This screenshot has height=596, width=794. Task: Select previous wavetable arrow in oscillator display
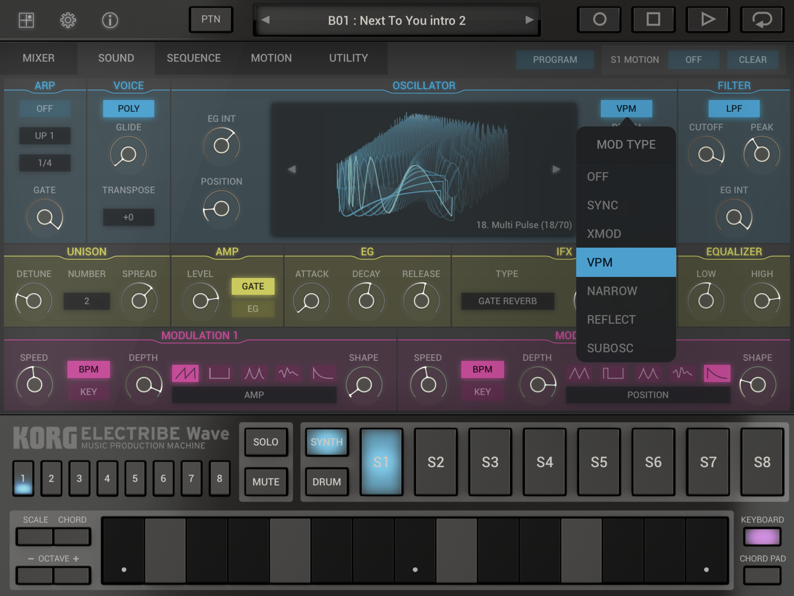pyautogui.click(x=292, y=169)
